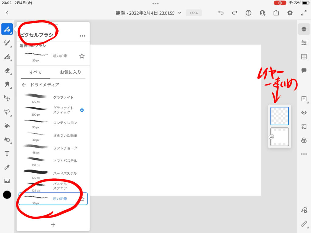Screen dimensions: 311x233
Task: Go back from ドライメディア category
Action: click(x=24, y=85)
